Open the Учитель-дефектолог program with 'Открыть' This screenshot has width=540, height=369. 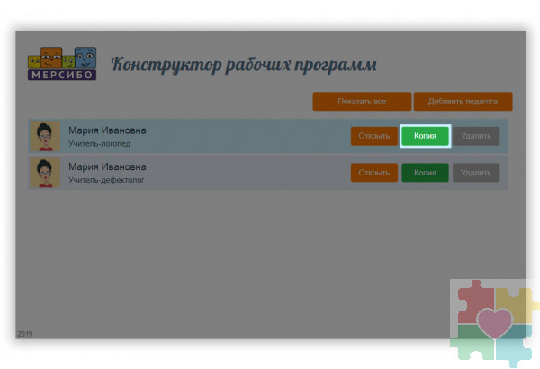click(373, 172)
